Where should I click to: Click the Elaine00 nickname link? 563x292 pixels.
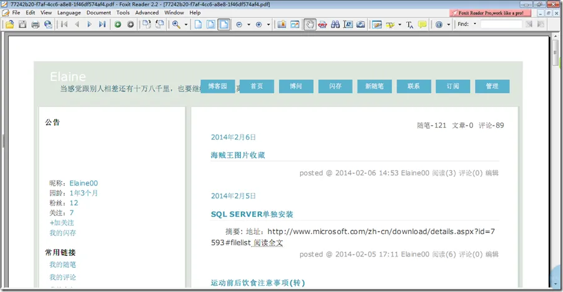84,183
